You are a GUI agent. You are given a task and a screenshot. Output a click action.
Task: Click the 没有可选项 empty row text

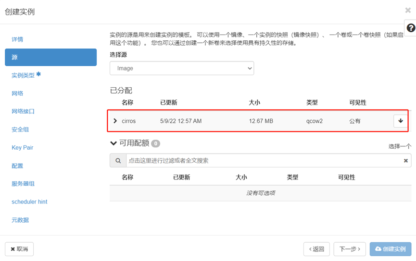(x=261, y=193)
